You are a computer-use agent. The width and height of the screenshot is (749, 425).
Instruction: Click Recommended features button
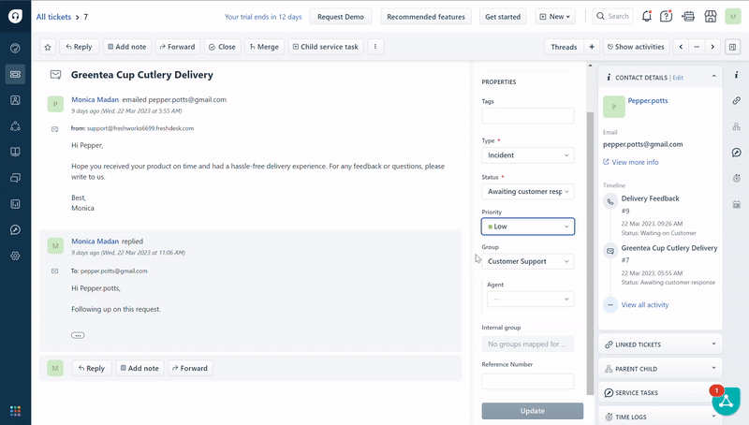point(426,17)
